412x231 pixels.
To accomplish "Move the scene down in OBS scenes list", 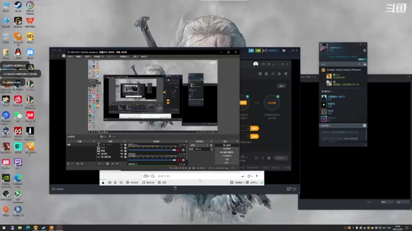I will [82, 164].
